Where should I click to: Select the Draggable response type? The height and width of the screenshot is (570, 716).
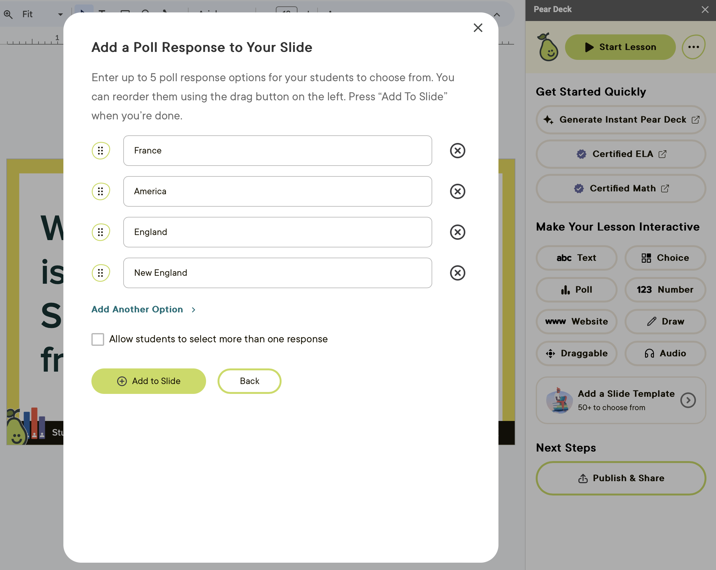click(x=576, y=353)
